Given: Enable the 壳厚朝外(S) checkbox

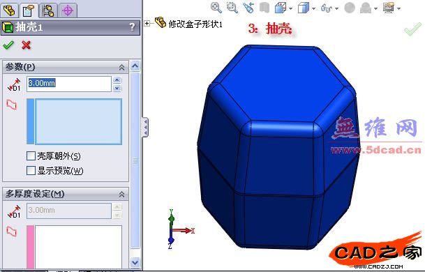Looking at the screenshot, I should 31,156.
